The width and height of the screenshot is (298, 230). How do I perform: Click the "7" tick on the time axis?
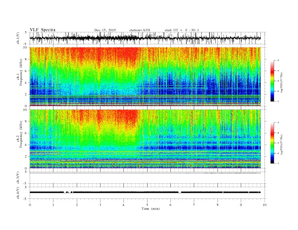click(194, 205)
